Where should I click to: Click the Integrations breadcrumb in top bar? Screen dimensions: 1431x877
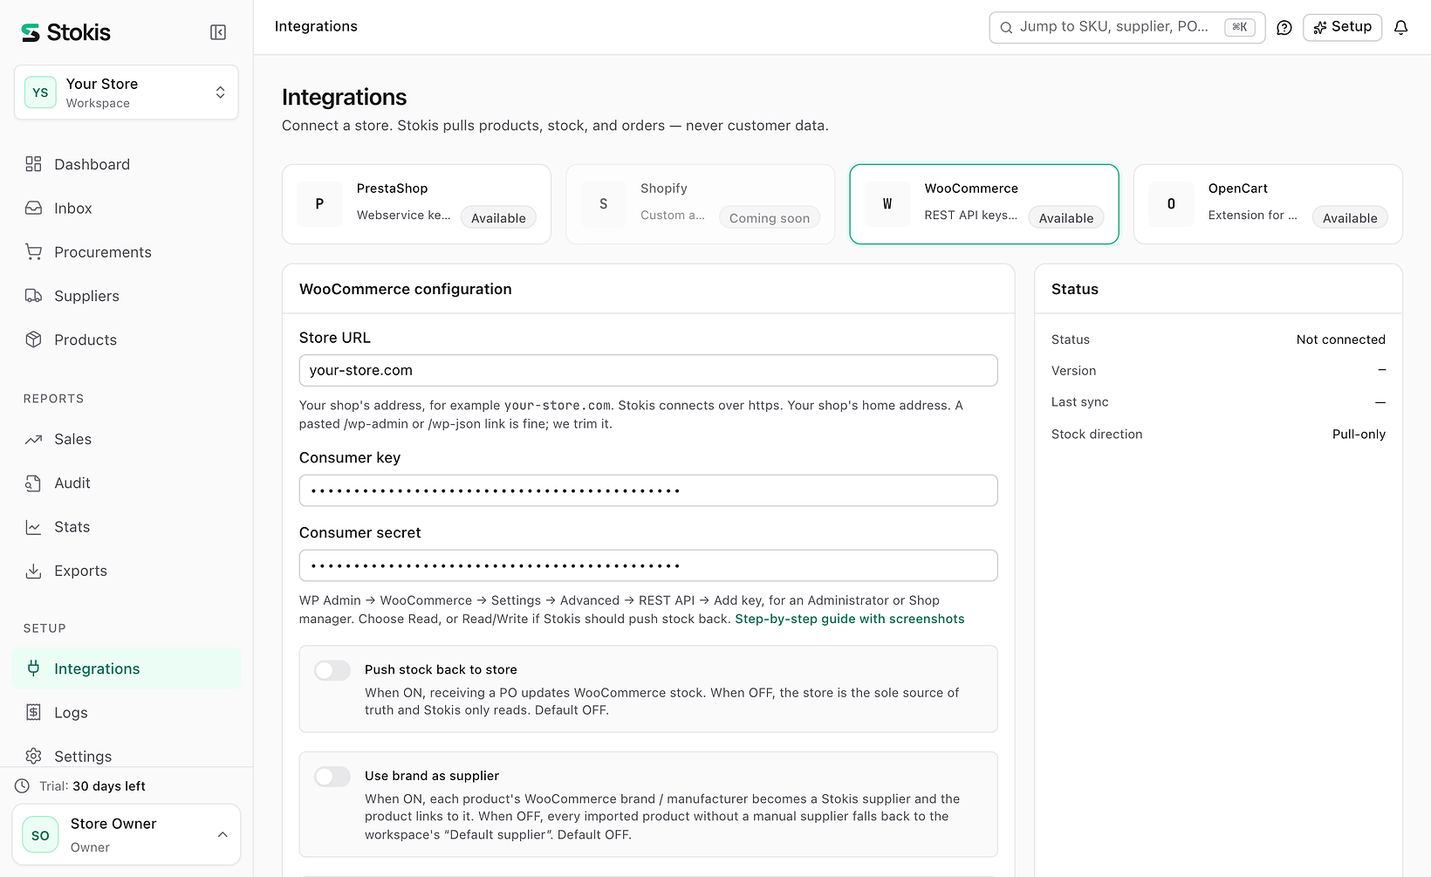tap(316, 26)
